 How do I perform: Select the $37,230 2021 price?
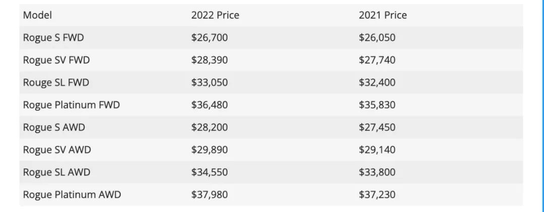(377, 194)
